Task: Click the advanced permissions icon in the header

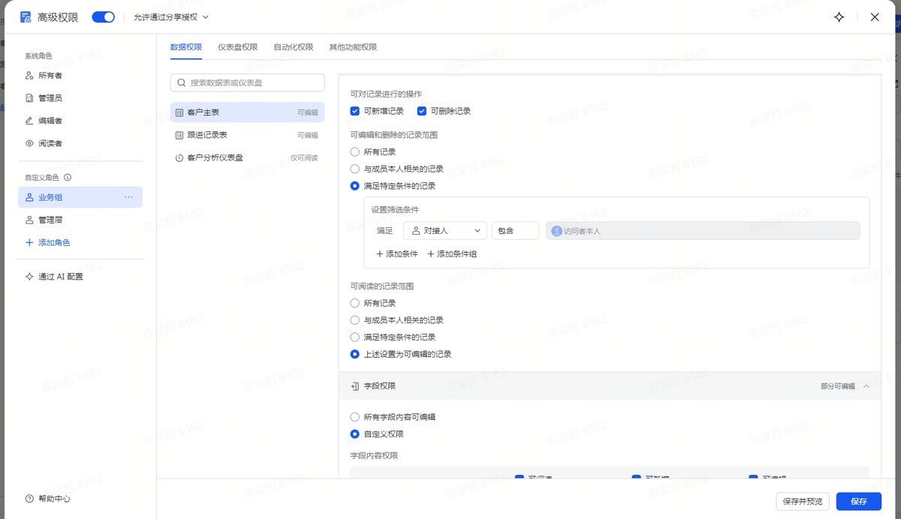Action: tap(26, 16)
